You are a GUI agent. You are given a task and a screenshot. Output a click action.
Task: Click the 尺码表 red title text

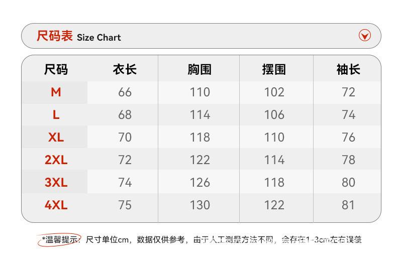click(x=55, y=36)
